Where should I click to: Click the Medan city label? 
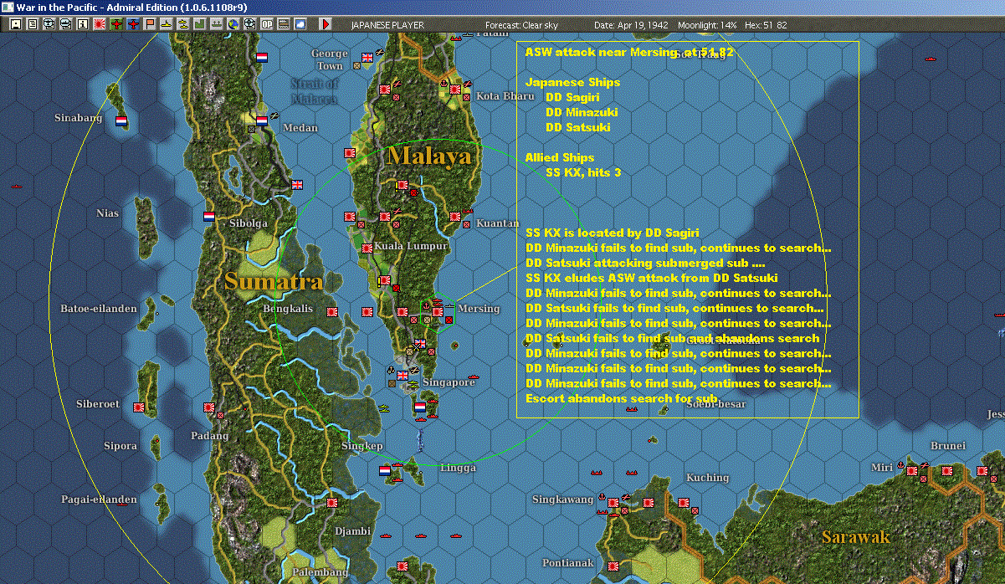300,128
